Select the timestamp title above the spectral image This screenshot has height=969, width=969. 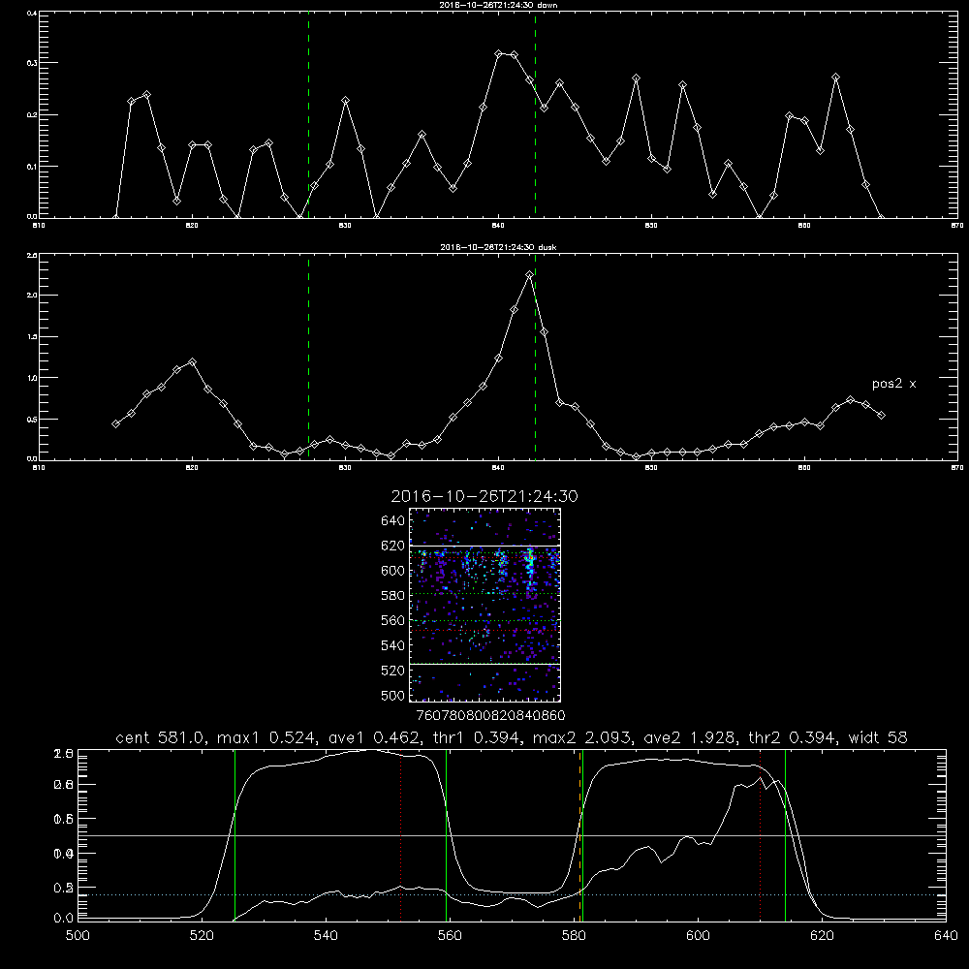[x=484, y=496]
